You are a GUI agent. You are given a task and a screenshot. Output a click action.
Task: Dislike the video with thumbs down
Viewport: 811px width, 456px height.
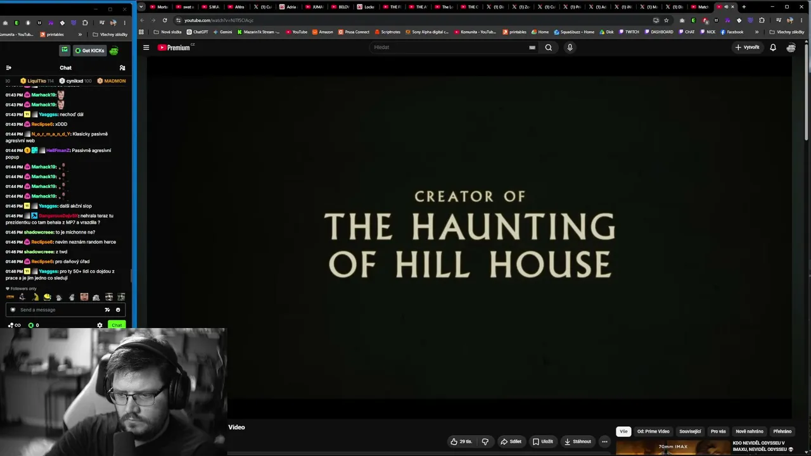coord(485,441)
